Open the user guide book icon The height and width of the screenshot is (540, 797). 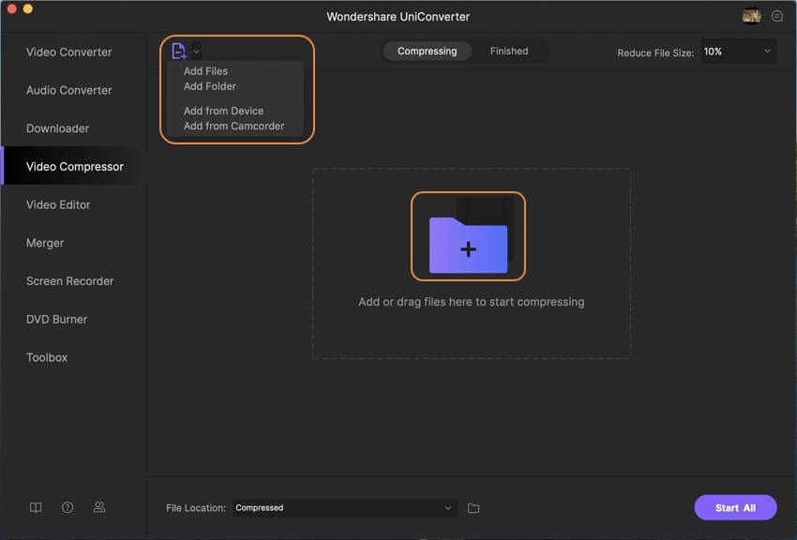coord(36,507)
